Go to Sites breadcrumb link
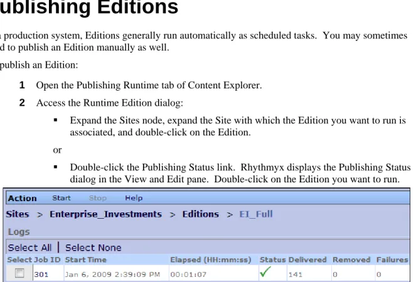 pyautogui.click(x=18, y=214)
